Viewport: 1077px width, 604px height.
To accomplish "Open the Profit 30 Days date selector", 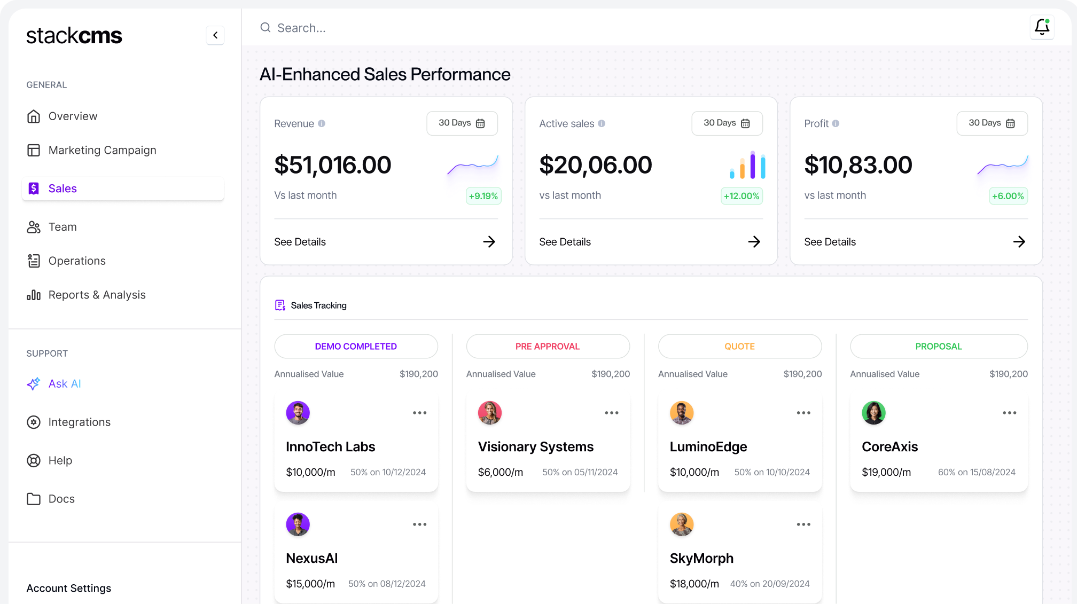I will click(x=992, y=123).
